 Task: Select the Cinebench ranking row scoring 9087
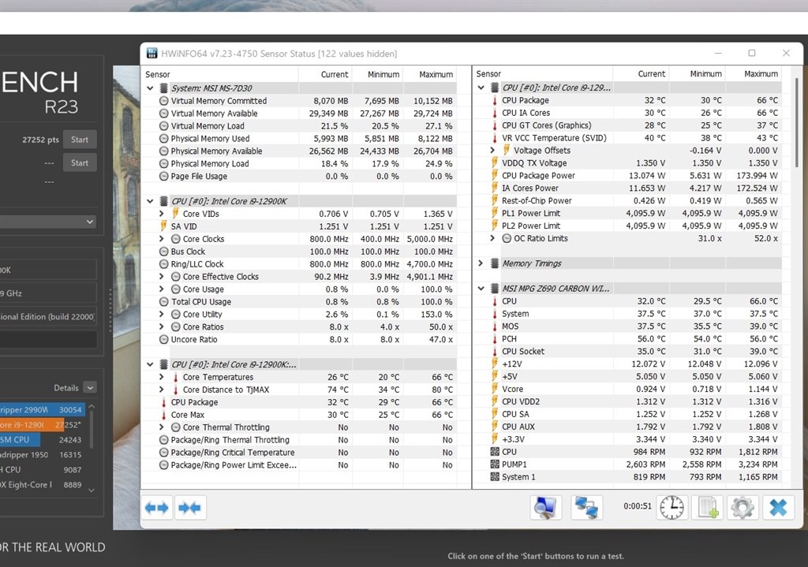(x=42, y=470)
